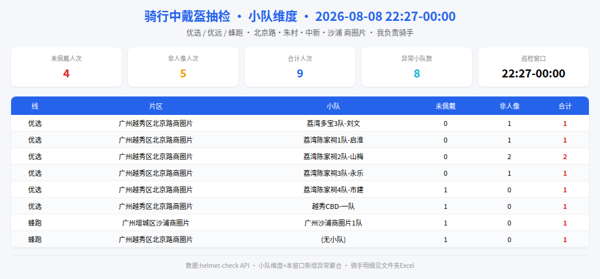
Task: Click the 非人像 value 1 for 荔湾陈家祠3队-永乐
Action: point(509,173)
